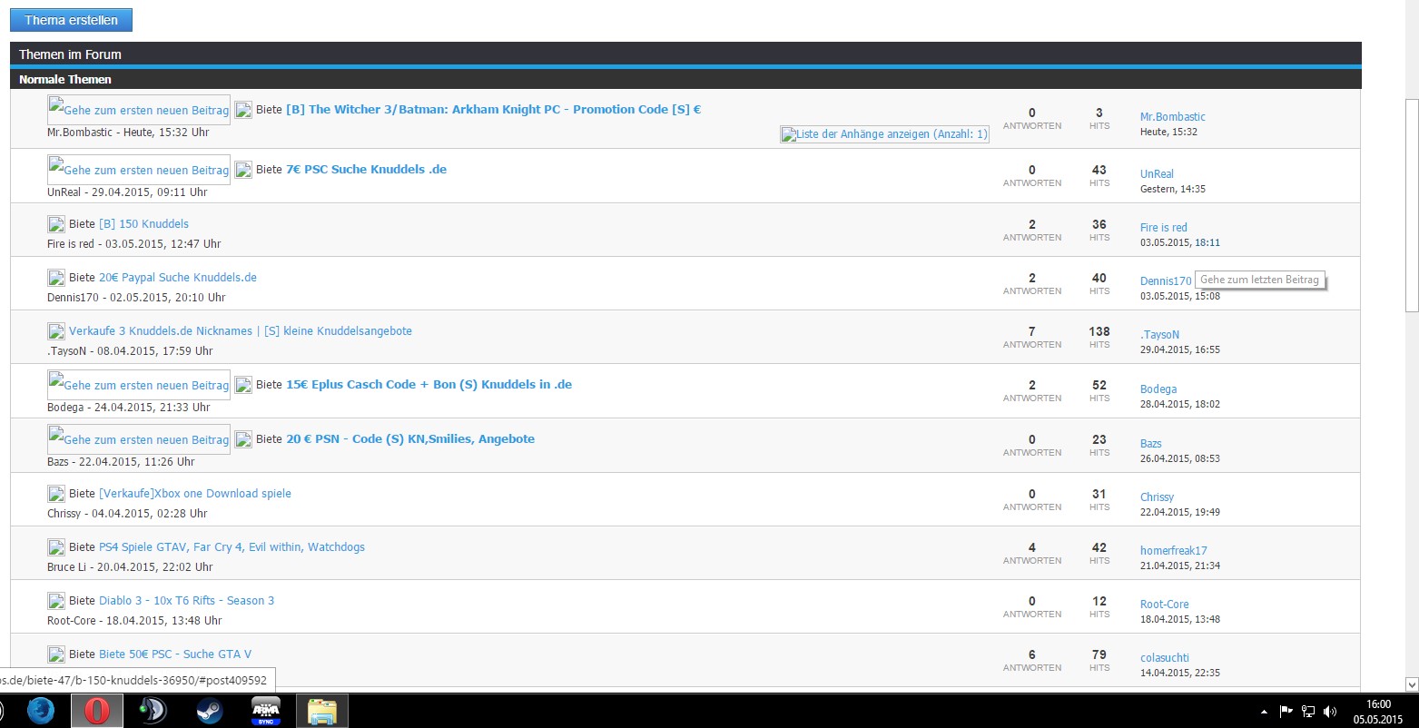This screenshot has width=1419, height=728.
Task: Click the scrollbar down arrow
Action: pyautogui.click(x=1411, y=684)
